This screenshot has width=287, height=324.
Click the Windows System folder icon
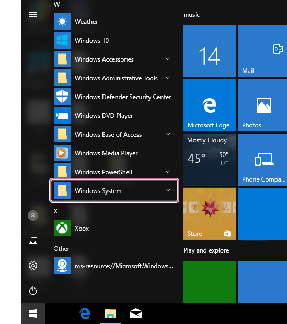coord(62,190)
